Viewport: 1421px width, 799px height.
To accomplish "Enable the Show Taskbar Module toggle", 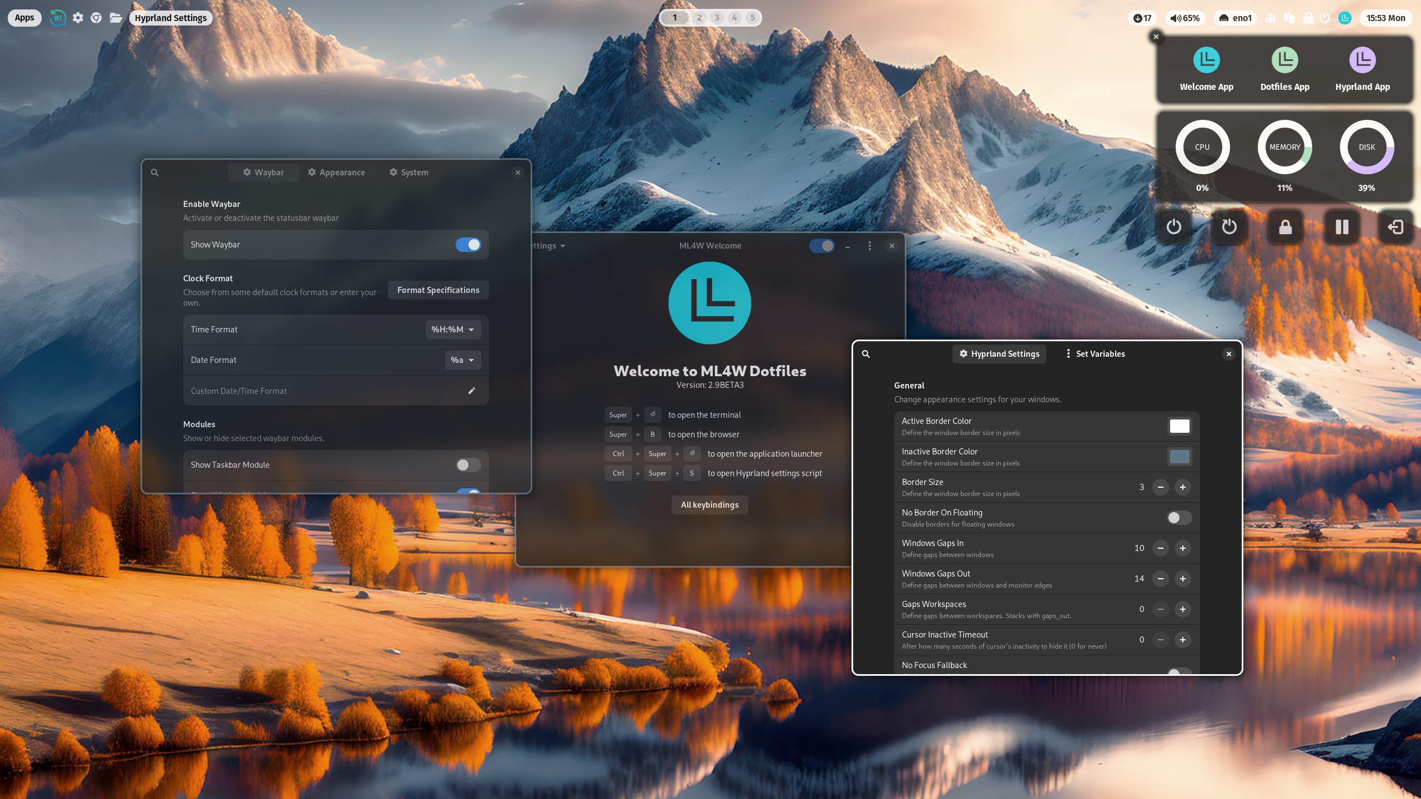I will coord(468,465).
